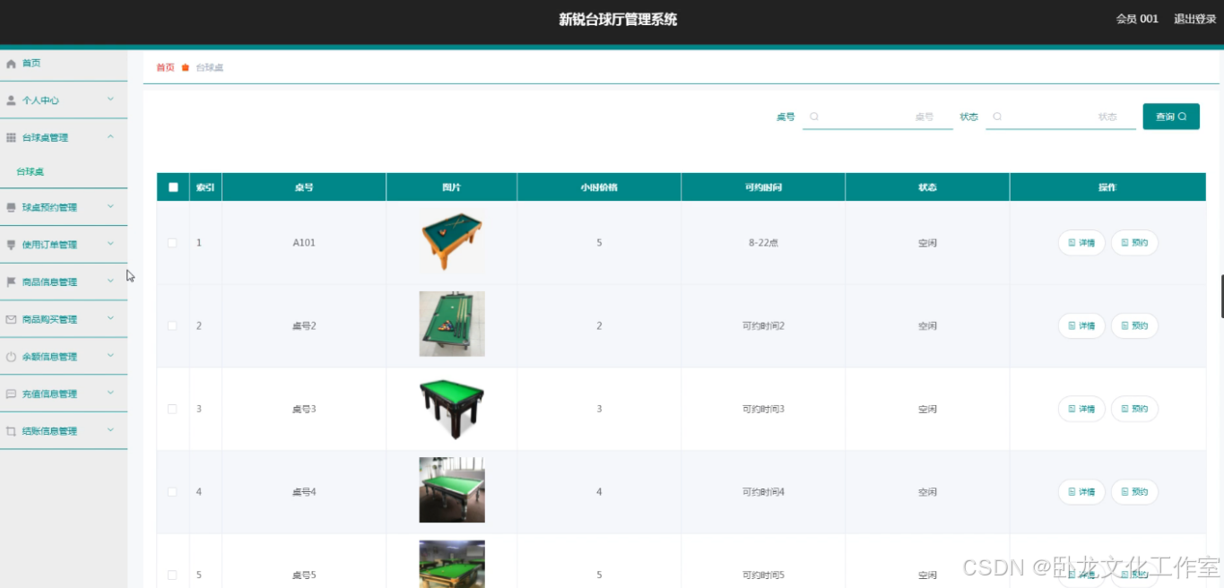Click the 可约时间 column header

tap(763, 187)
